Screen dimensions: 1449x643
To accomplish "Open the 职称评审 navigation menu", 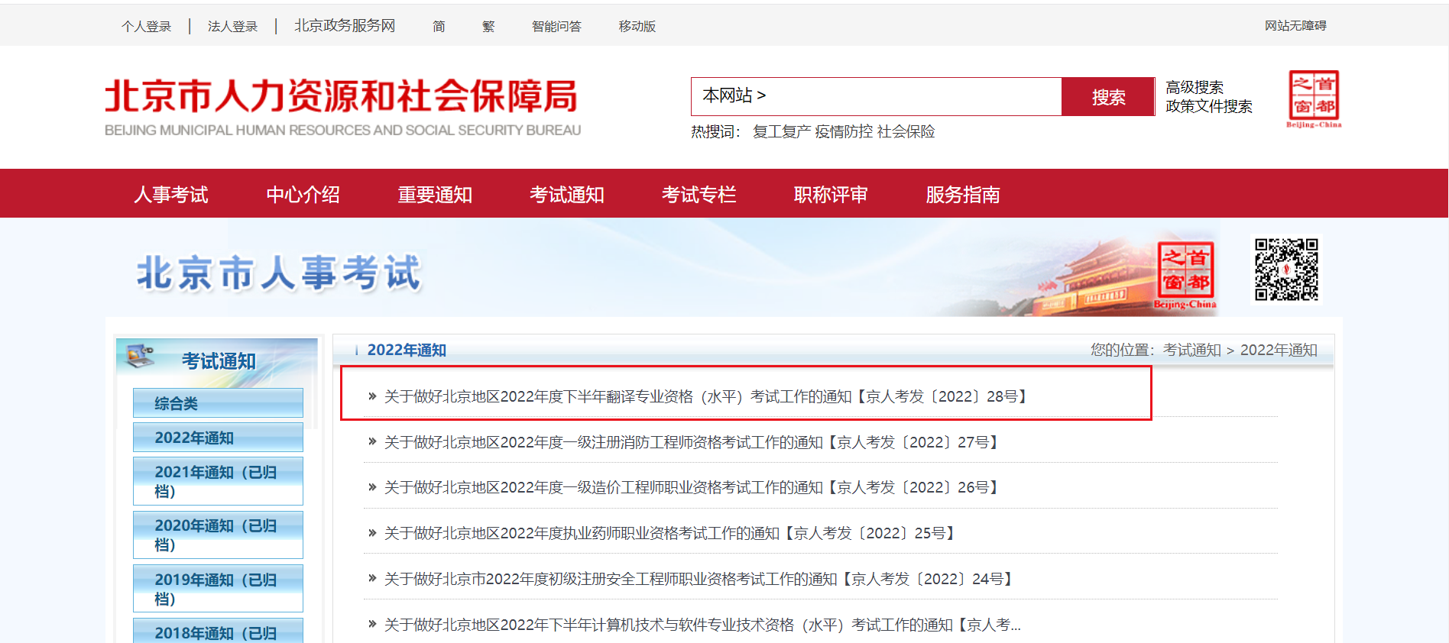I will pos(831,195).
